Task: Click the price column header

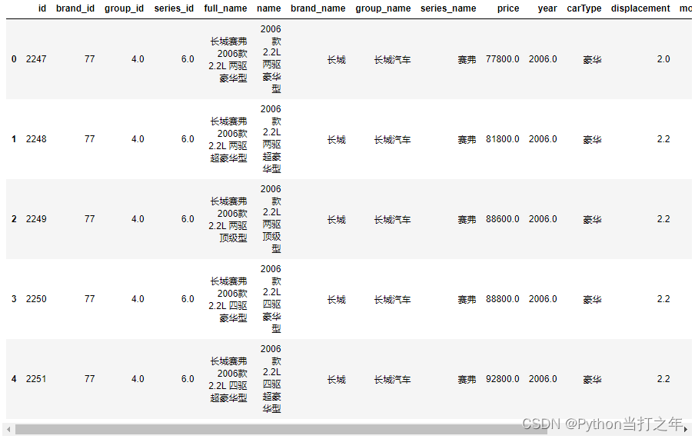Action: pos(508,8)
